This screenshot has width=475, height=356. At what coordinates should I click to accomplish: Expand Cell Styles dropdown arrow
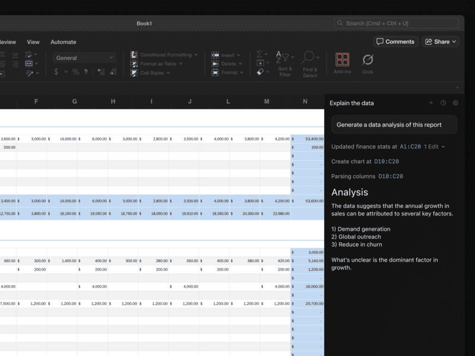click(168, 73)
